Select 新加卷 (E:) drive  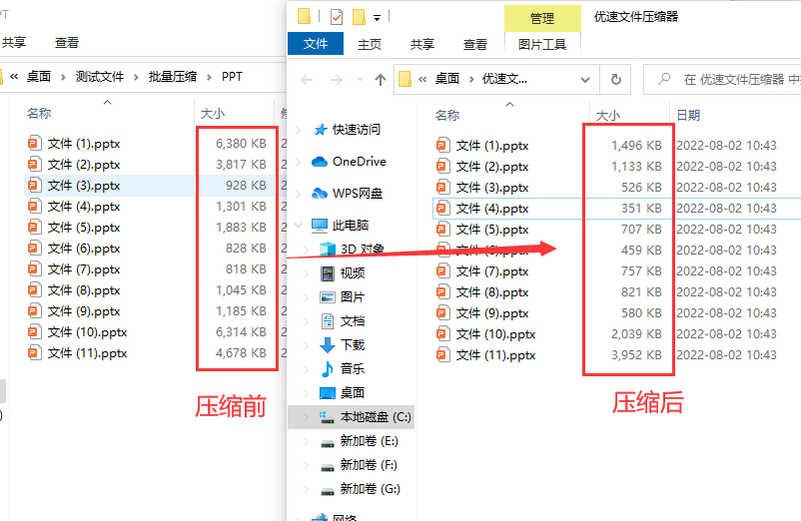click(x=369, y=441)
